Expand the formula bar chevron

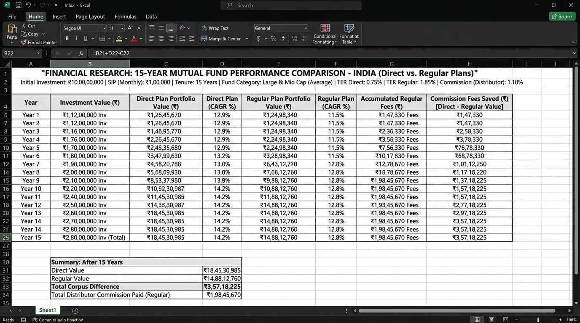point(574,53)
